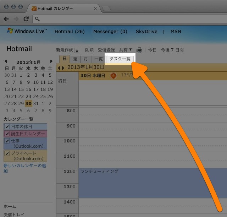Print the calendar using printer icon
Image resolution: width=227 pixels, height=217 pixels.
[x=139, y=50]
